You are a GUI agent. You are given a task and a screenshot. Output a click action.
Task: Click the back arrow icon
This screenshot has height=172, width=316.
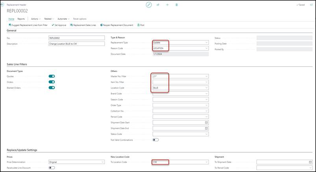pyautogui.click(x=2, y=4)
